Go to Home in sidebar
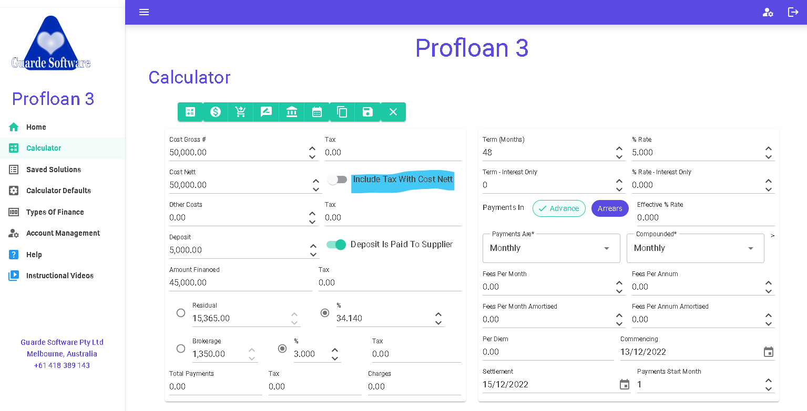 63,127
